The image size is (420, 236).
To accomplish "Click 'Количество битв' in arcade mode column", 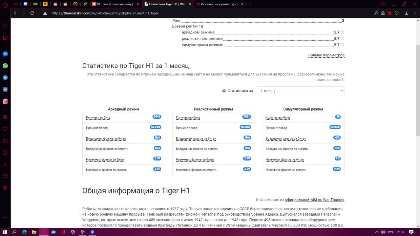I will [x=98, y=117].
